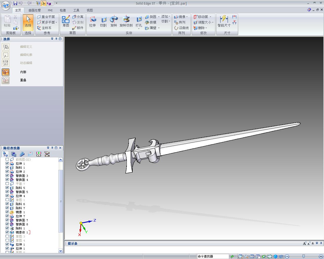Viewport: 324px width, 259px height.
Task: Click the green arrow next to command finder
Action: click(x=232, y=256)
